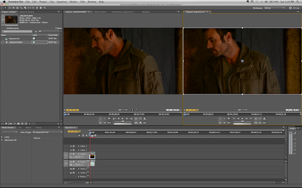Open the Sequence menu
Viewport: 302px width, 188px height.
click(x=62, y=1)
